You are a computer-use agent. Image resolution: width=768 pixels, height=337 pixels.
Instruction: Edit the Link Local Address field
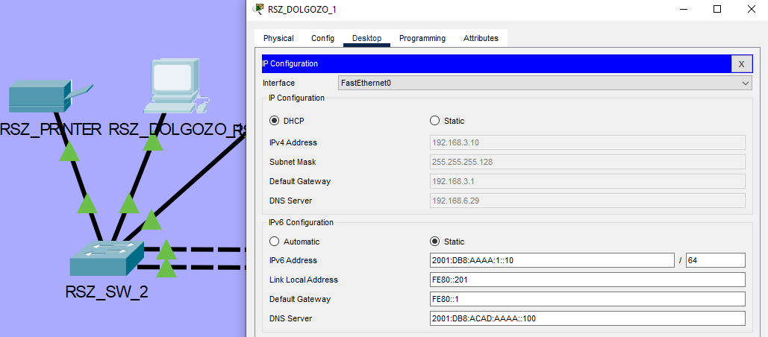point(587,280)
